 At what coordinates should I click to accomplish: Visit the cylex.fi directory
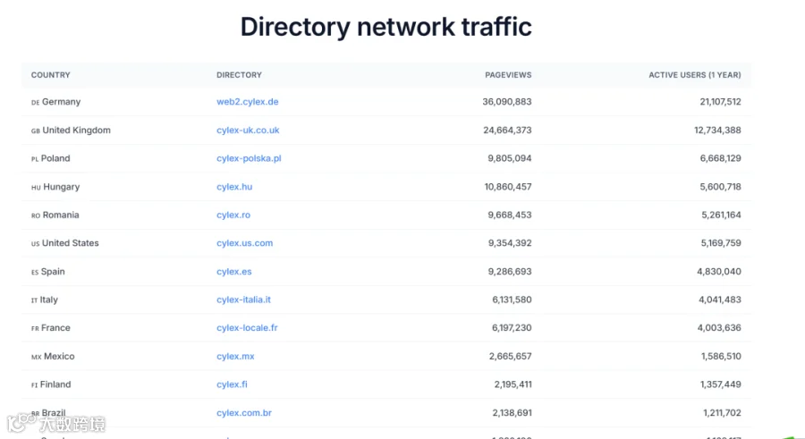232,384
